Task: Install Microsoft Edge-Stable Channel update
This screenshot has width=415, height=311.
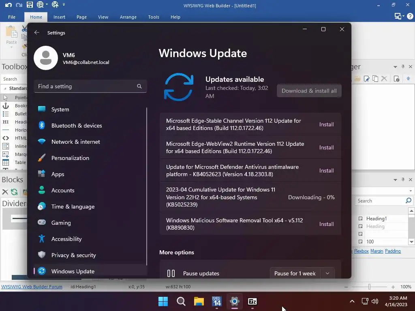Action: (x=326, y=124)
